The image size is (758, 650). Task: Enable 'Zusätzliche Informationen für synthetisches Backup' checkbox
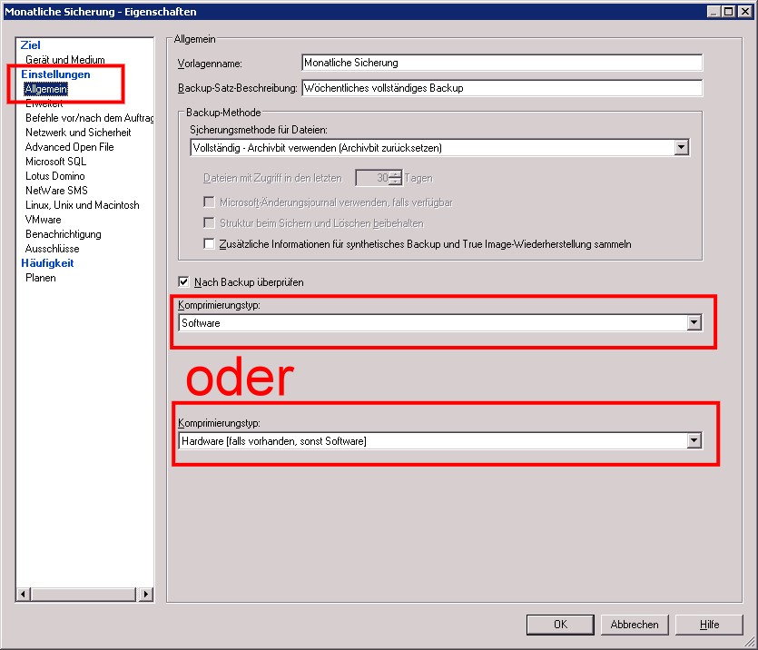click(x=210, y=244)
